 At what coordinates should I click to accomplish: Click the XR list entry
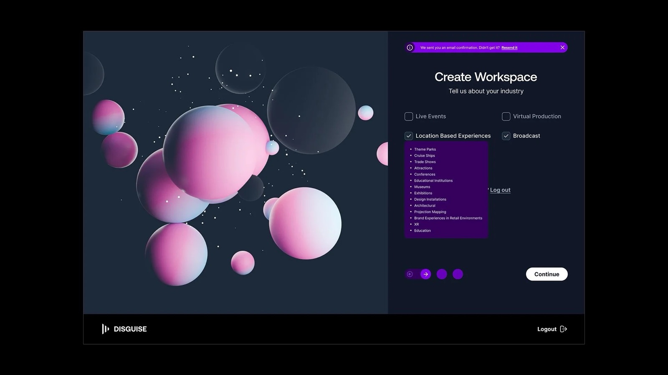pyautogui.click(x=416, y=224)
